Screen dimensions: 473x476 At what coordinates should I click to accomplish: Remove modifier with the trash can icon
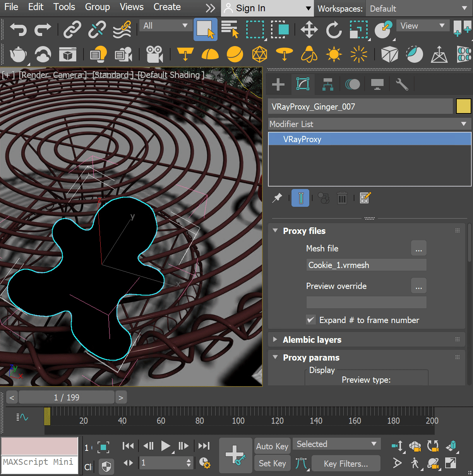[x=342, y=198]
